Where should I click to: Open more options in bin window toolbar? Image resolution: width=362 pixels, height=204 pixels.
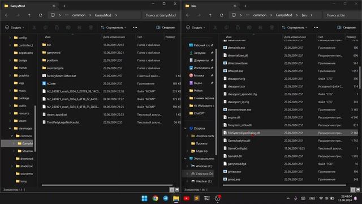click(316, 28)
